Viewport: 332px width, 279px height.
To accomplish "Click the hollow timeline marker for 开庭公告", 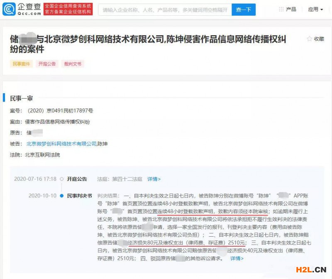I will 61,179.
